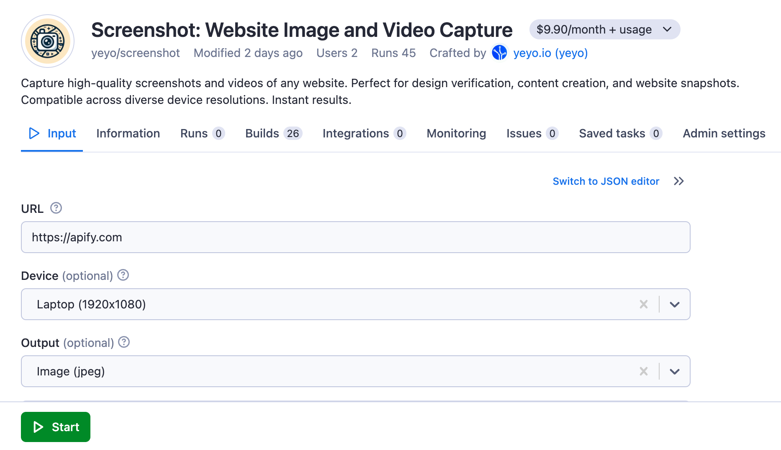Image resolution: width=781 pixels, height=450 pixels.
Task: Click the Output help question mark icon
Action: tap(124, 342)
